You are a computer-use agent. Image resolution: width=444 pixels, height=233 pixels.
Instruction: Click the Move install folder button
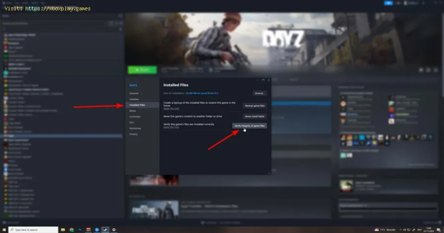click(255, 116)
